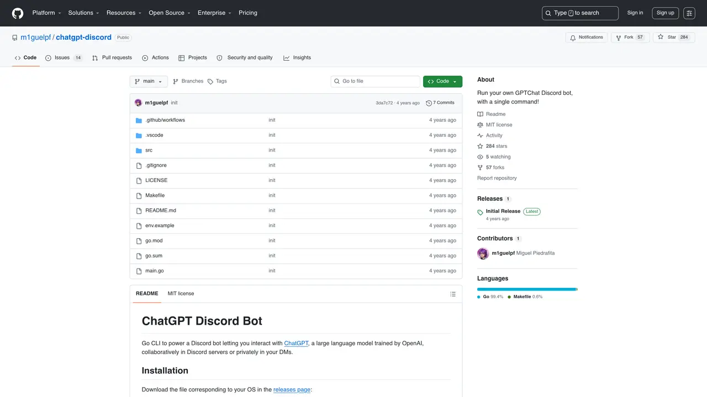Screen dimensions: 707x397
Task: Select the README tab in file viewer
Action: pyautogui.click(x=147, y=294)
